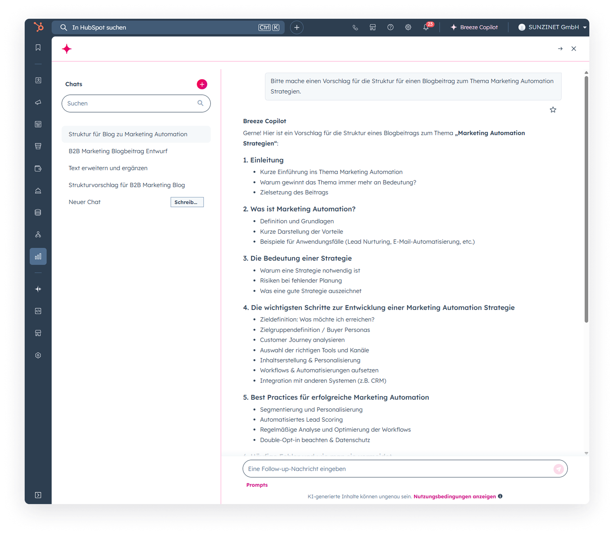Open the CRM contacts sidebar icon
Screen dimensions: 614x535
tap(38, 80)
